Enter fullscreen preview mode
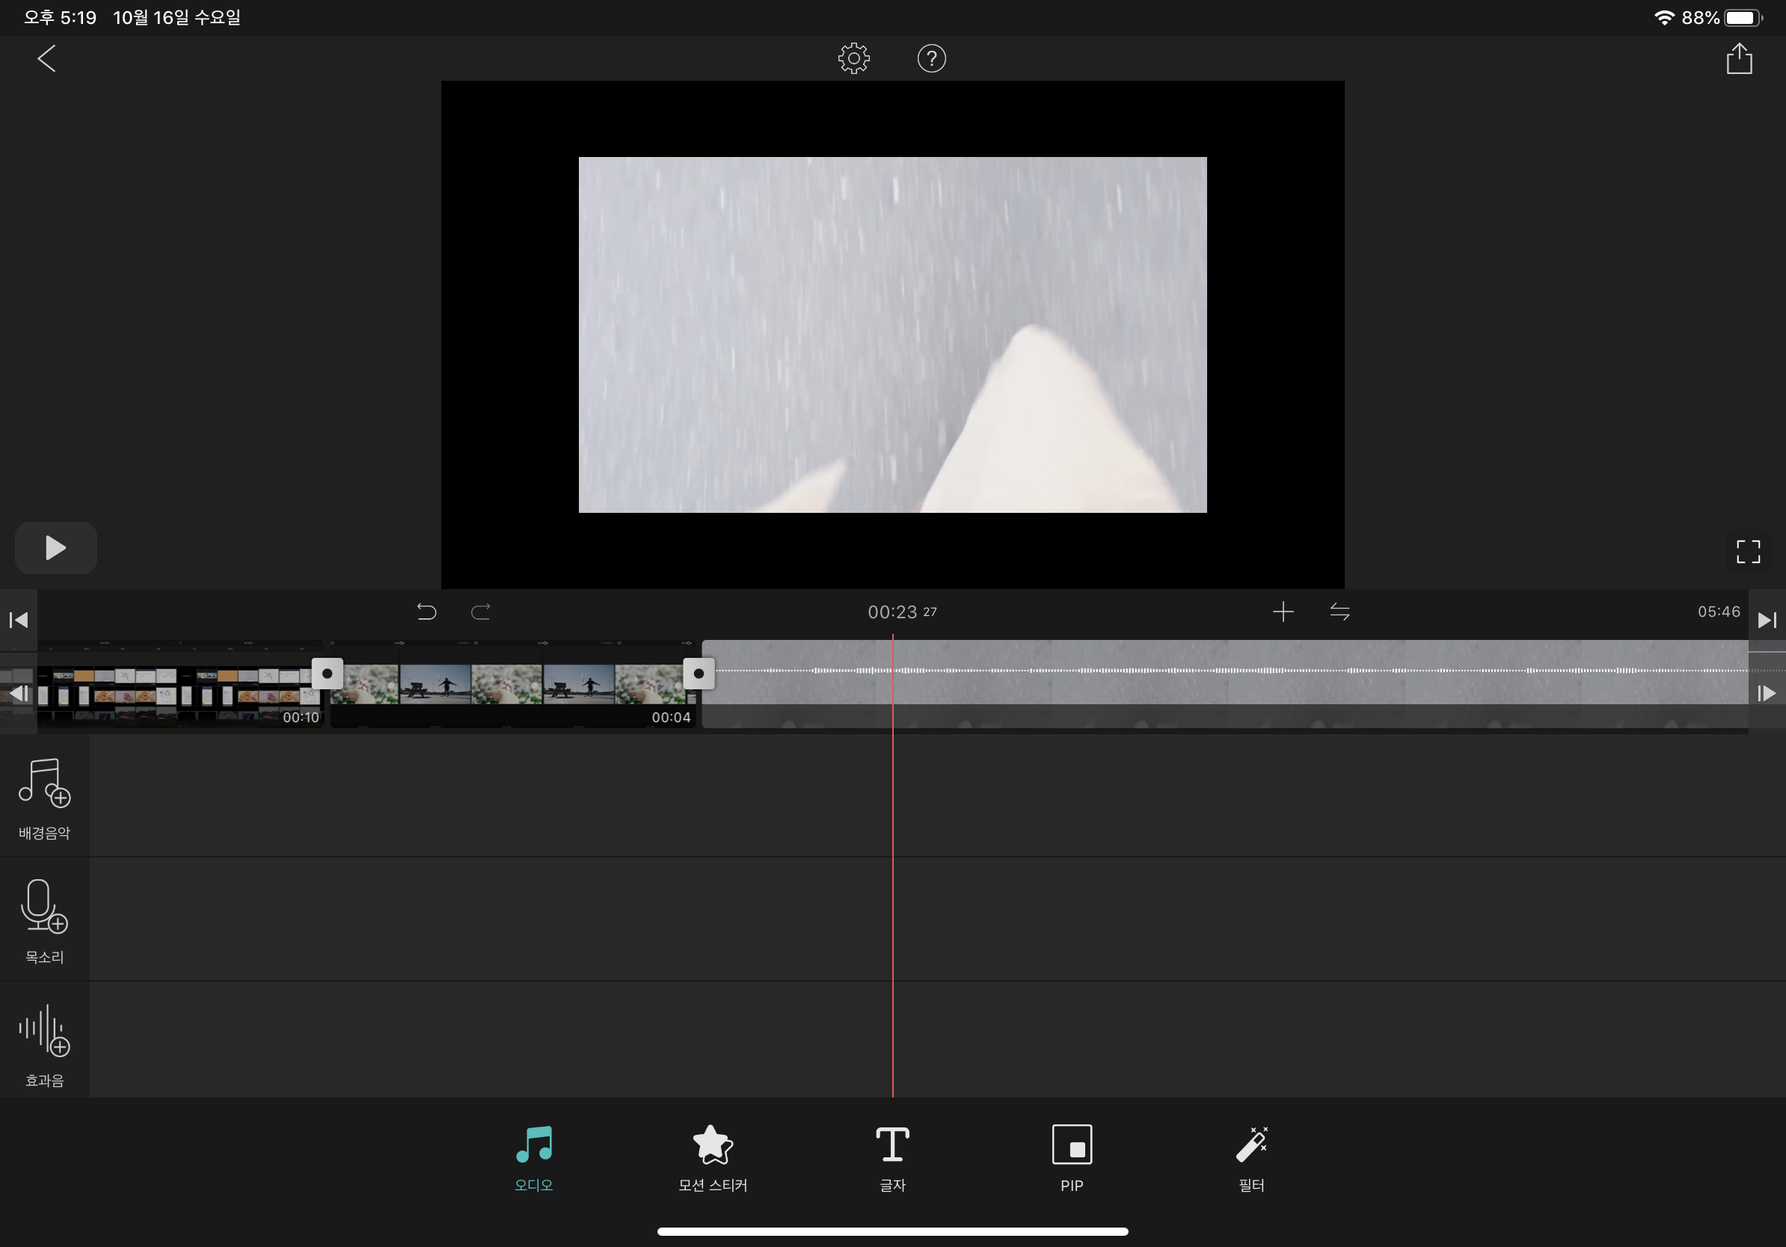The width and height of the screenshot is (1786, 1247). [x=1748, y=551]
